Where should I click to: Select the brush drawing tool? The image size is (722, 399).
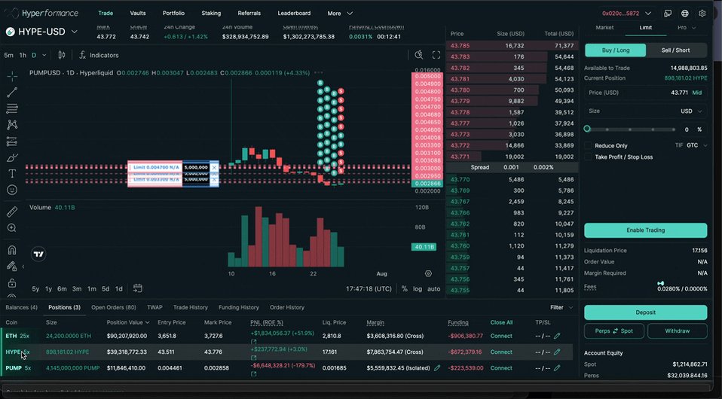(x=12, y=158)
